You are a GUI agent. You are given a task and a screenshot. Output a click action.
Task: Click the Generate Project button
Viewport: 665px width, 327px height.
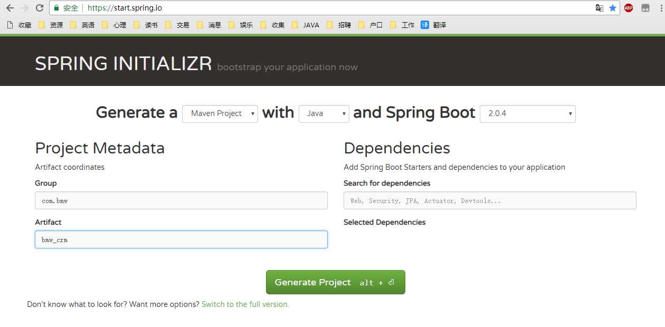pos(336,282)
